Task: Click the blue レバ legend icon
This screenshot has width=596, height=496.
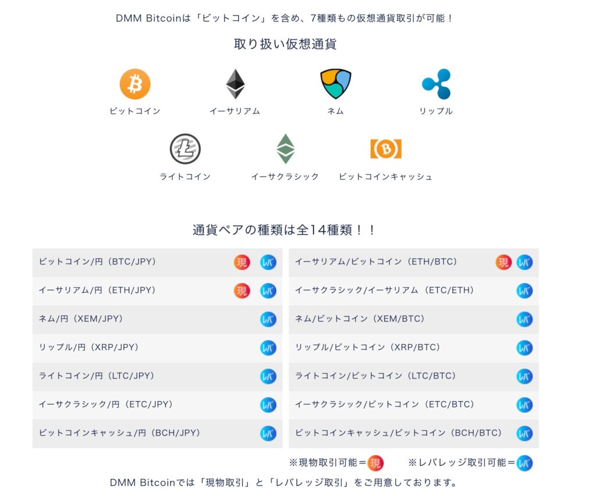Action: [524, 463]
